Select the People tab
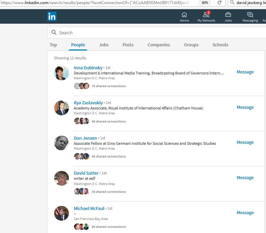 [78, 45]
